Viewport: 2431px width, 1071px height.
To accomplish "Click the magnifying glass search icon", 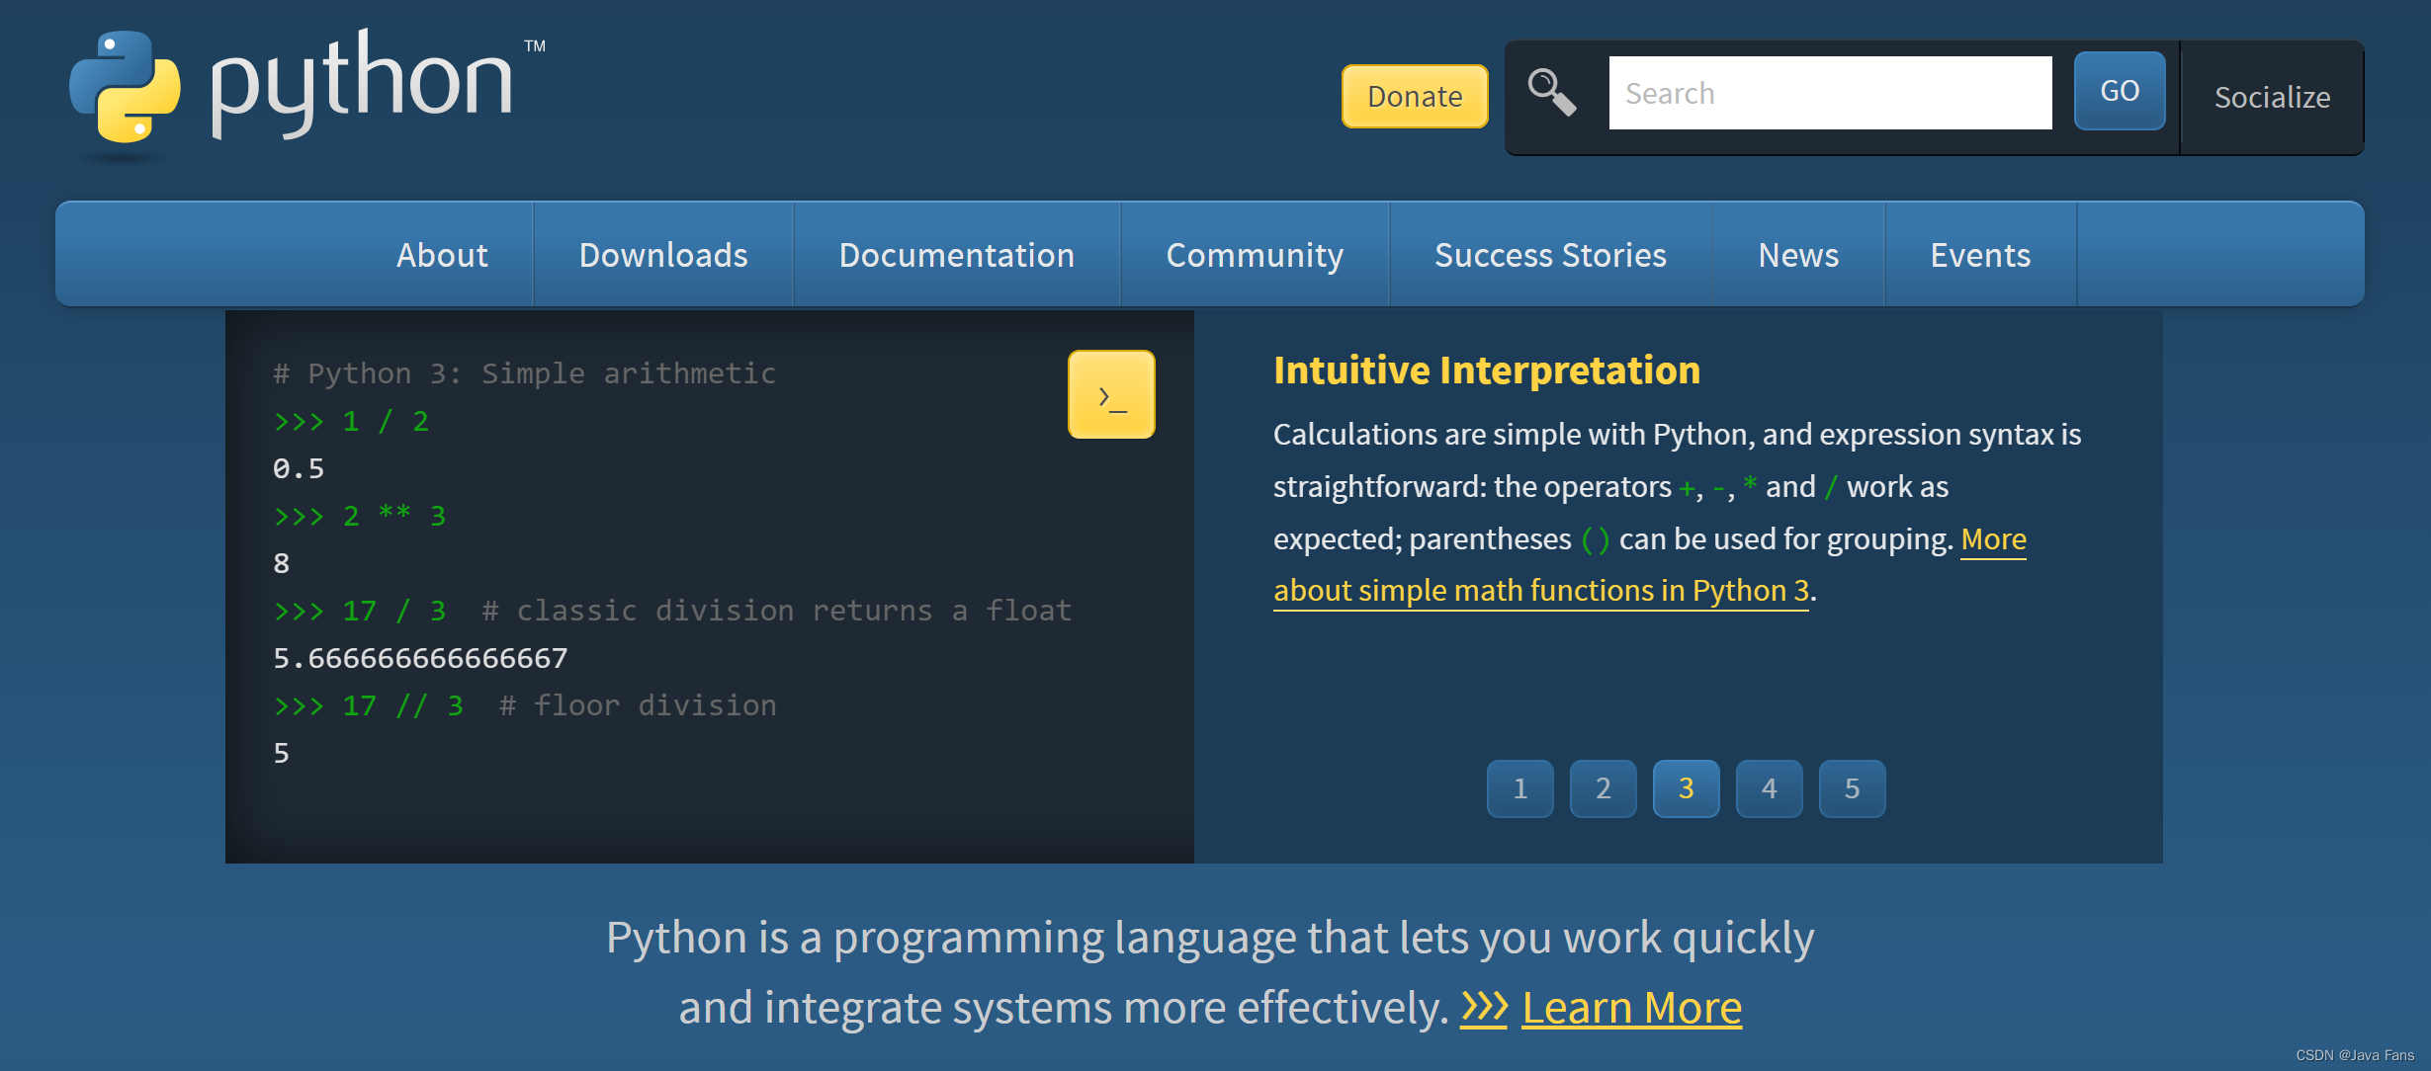I will [x=1552, y=93].
